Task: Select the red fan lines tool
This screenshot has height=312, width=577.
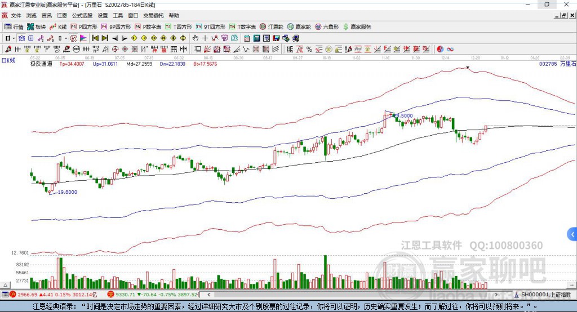Action: (207, 49)
